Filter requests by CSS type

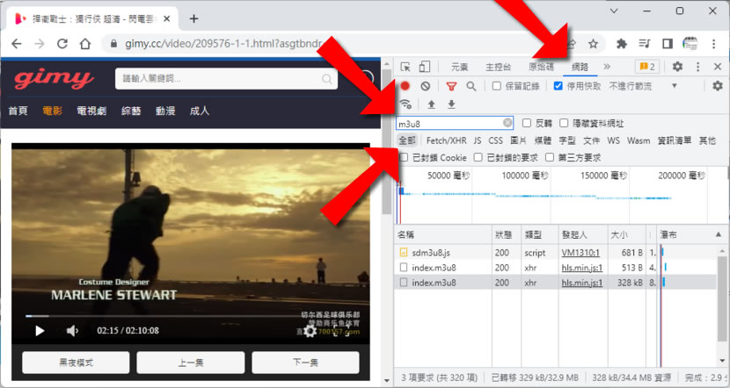pos(495,140)
